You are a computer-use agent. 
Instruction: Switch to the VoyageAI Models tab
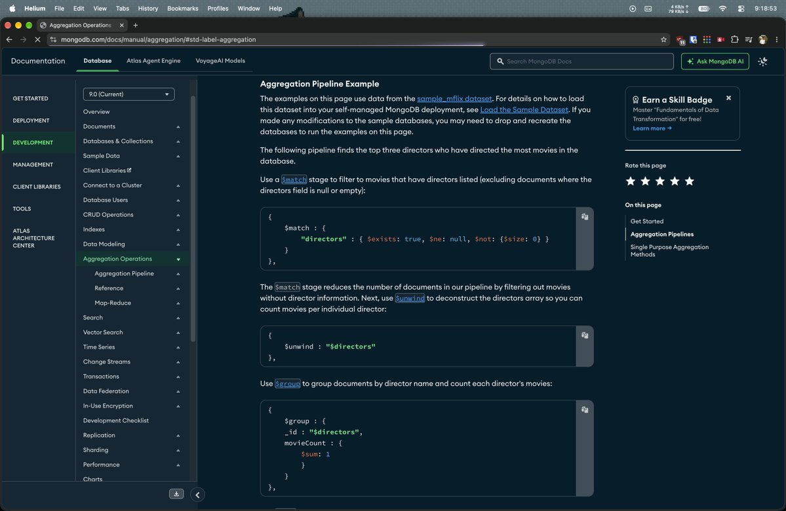click(x=220, y=61)
